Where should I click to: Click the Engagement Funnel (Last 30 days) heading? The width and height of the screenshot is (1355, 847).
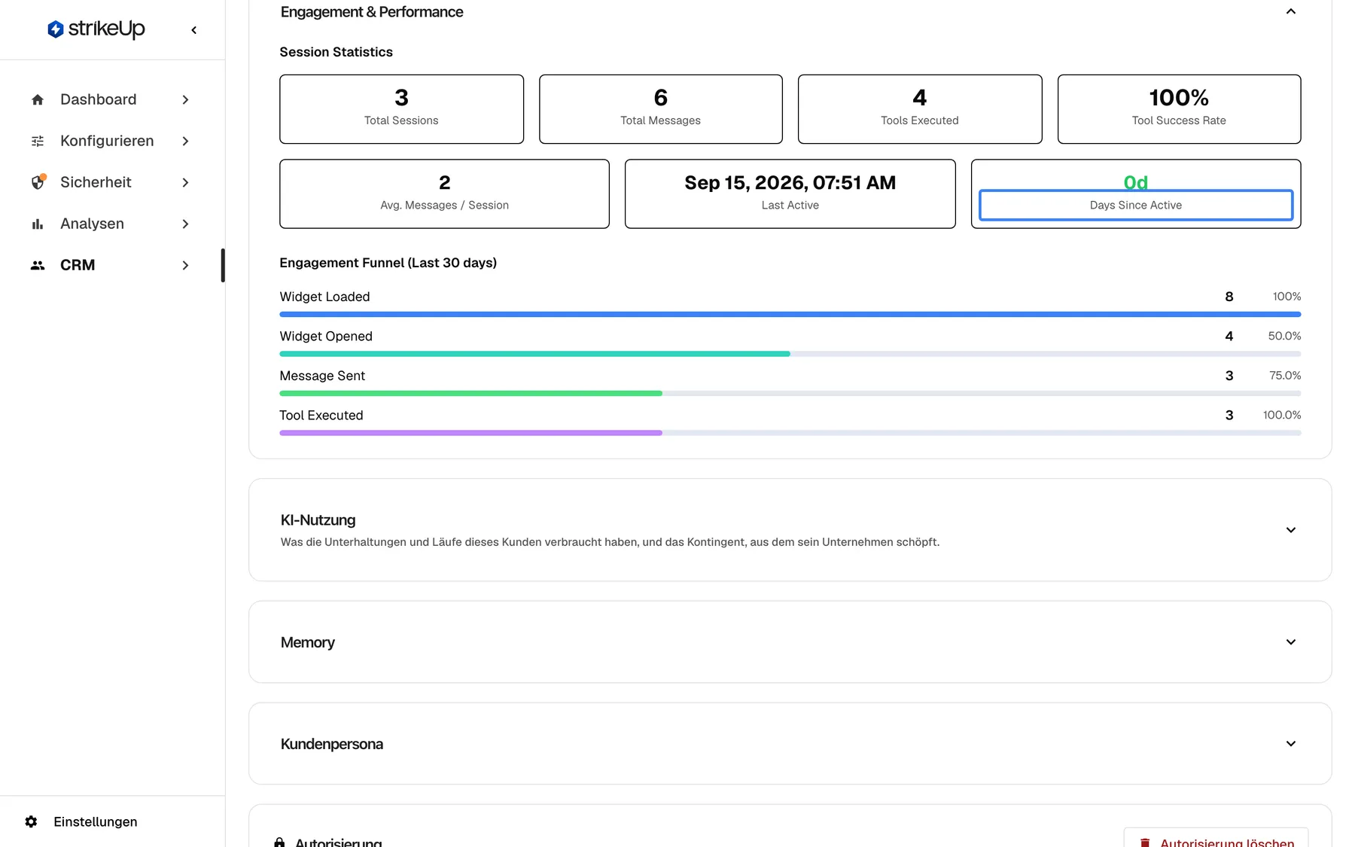click(x=388, y=263)
